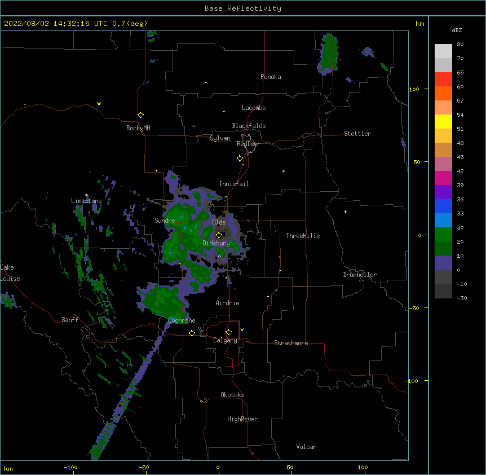Image resolution: width=486 pixels, height=475 pixels.
Task: Click the Limestone label
Action: click(86, 201)
